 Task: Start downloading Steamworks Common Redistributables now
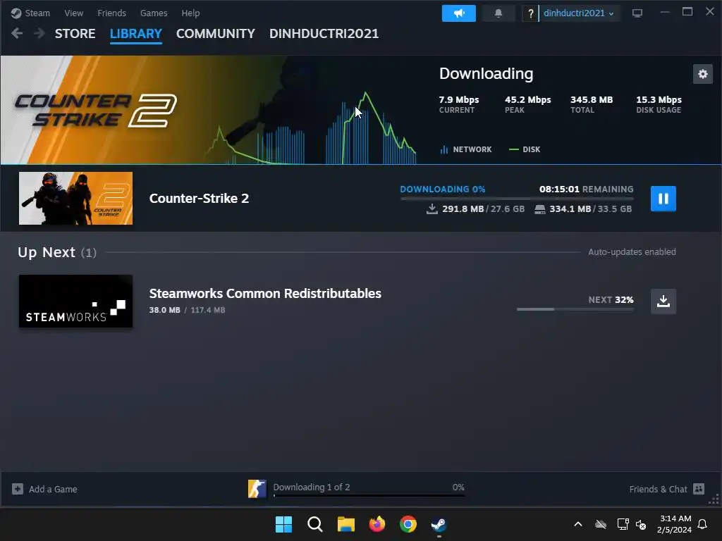pyautogui.click(x=663, y=301)
